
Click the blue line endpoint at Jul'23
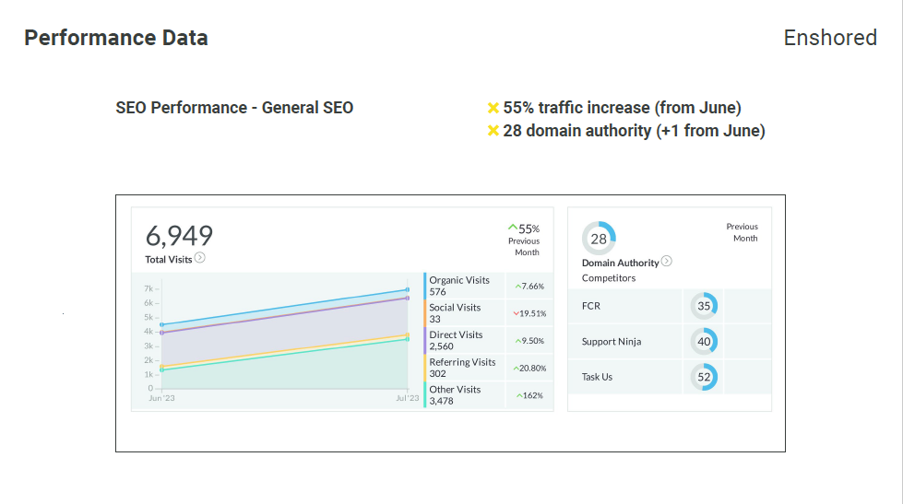click(x=408, y=290)
